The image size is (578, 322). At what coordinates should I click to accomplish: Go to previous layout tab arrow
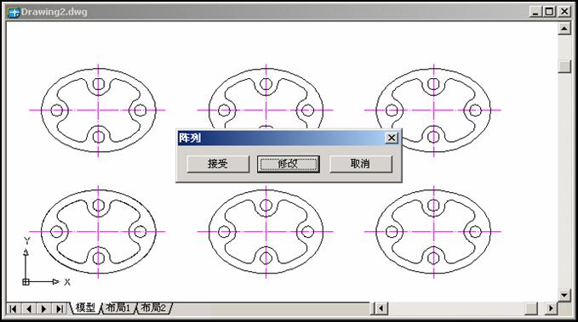[29, 308]
